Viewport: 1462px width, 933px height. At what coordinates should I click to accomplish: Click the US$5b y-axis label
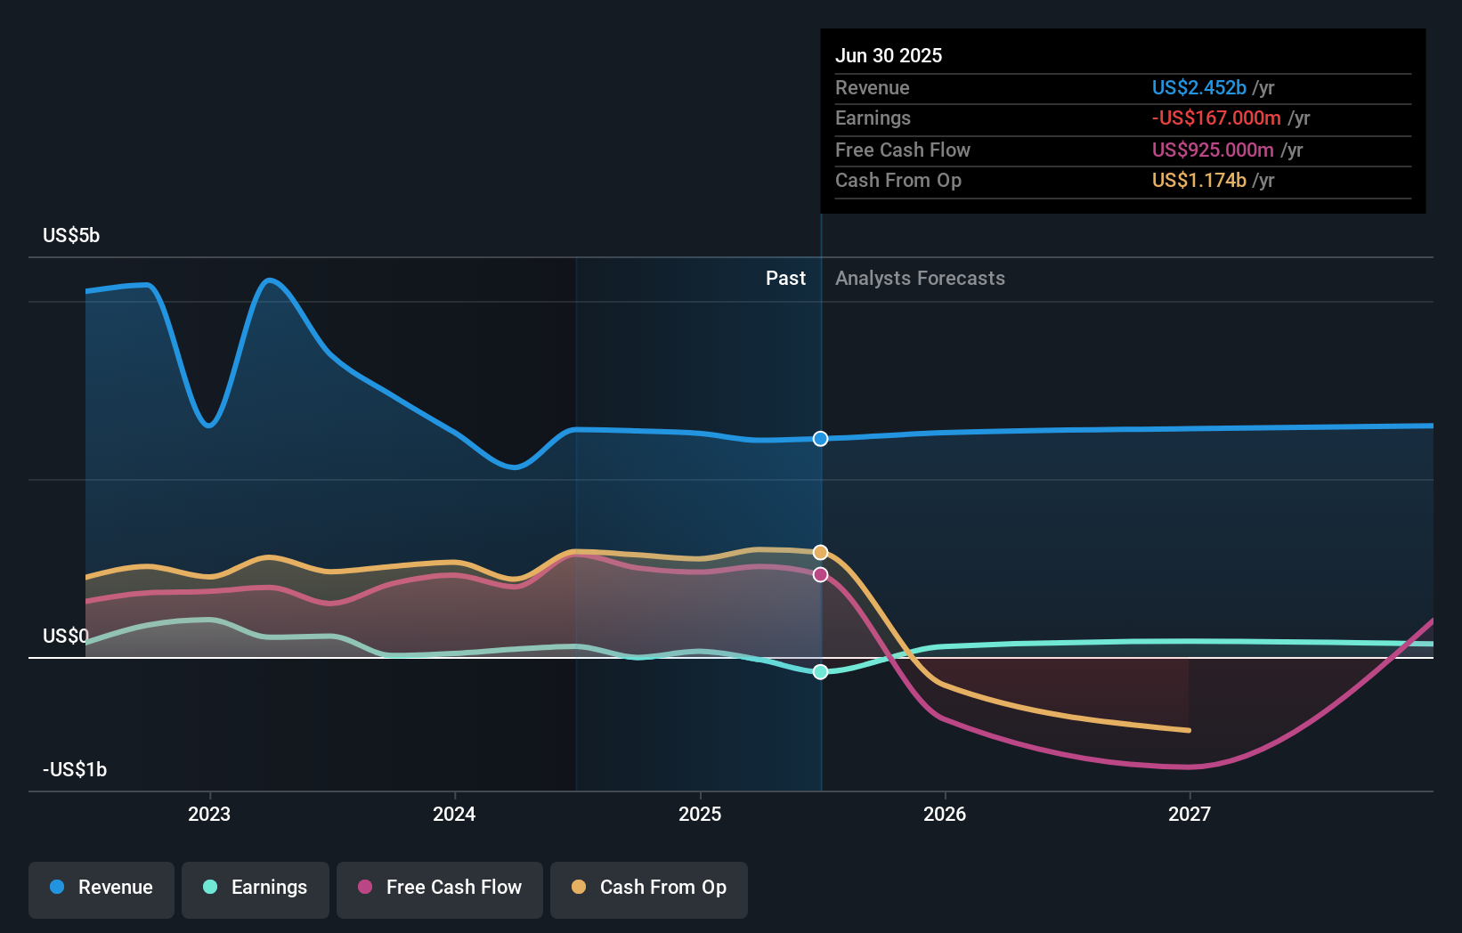tap(71, 235)
